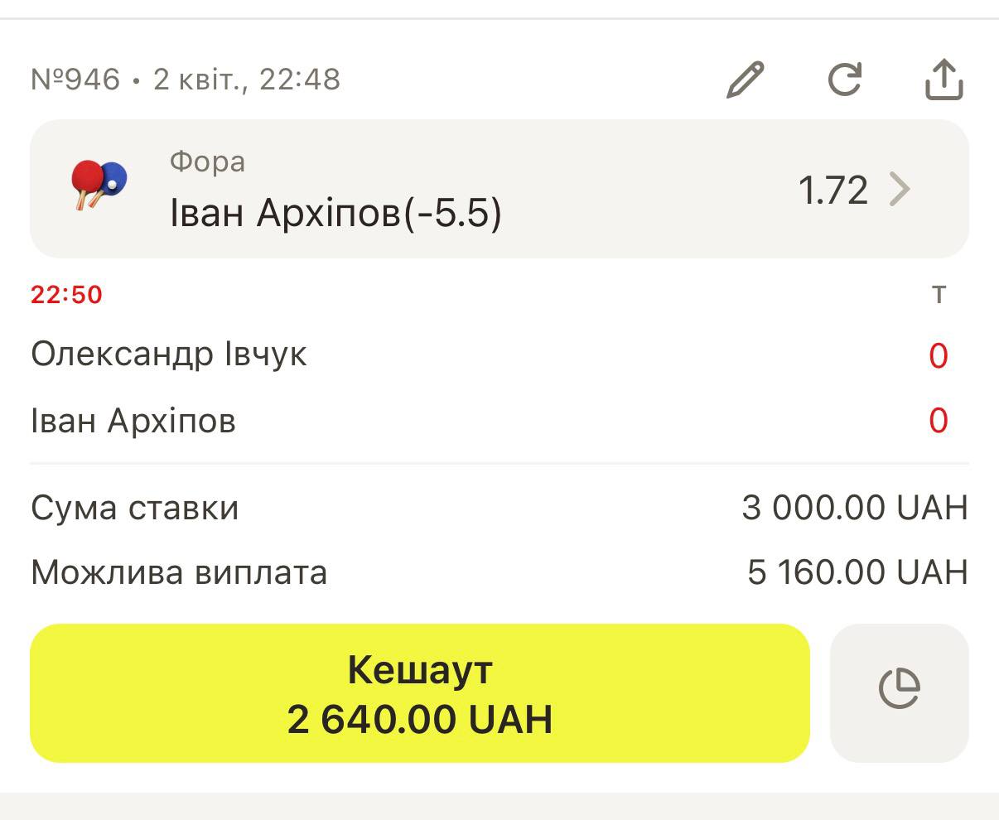
Task: Open partial cashout pie chart button
Action: [899, 689]
